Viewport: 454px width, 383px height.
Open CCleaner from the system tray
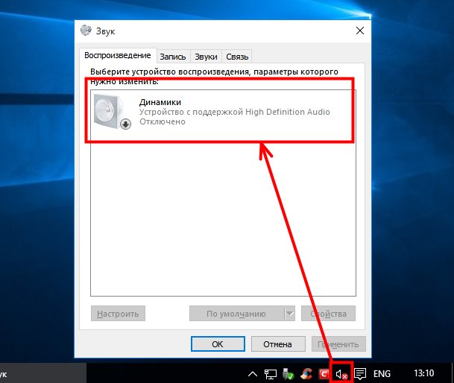(x=306, y=373)
